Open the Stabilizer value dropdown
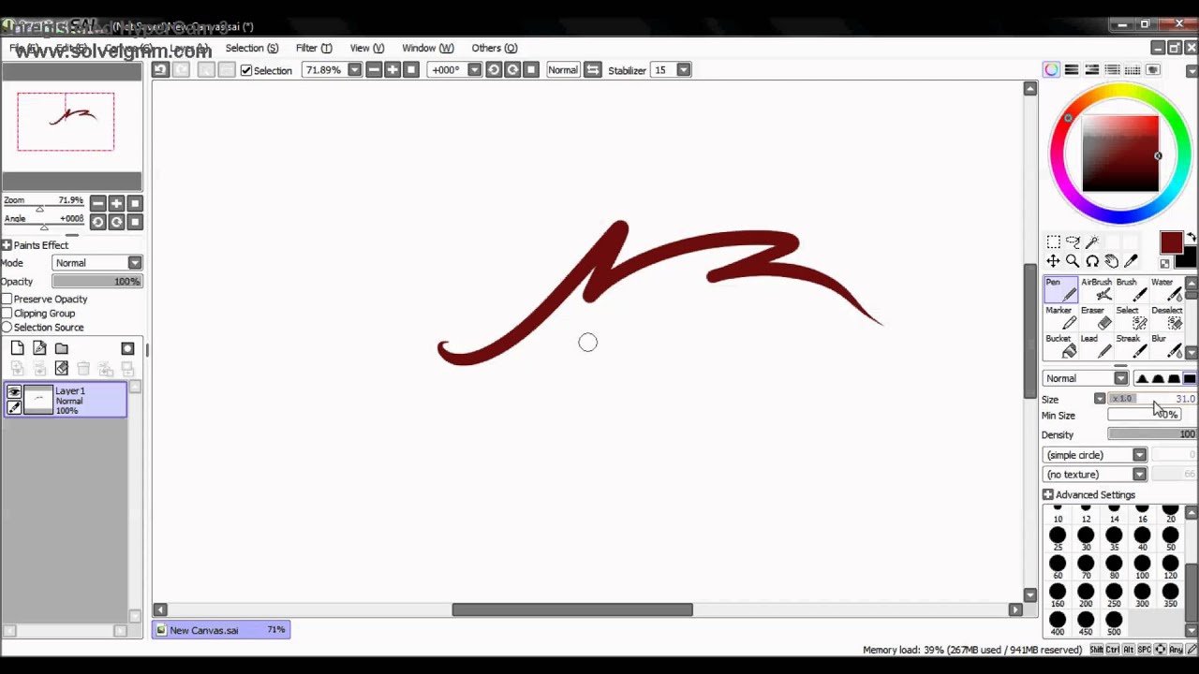The image size is (1199, 674). 684,70
